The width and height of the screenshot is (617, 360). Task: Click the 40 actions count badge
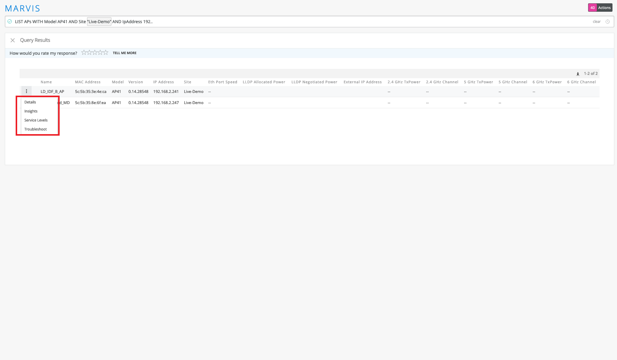coord(593,8)
